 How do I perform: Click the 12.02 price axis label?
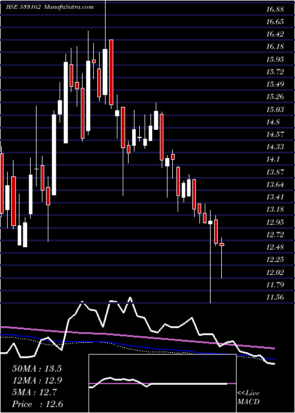click(275, 273)
